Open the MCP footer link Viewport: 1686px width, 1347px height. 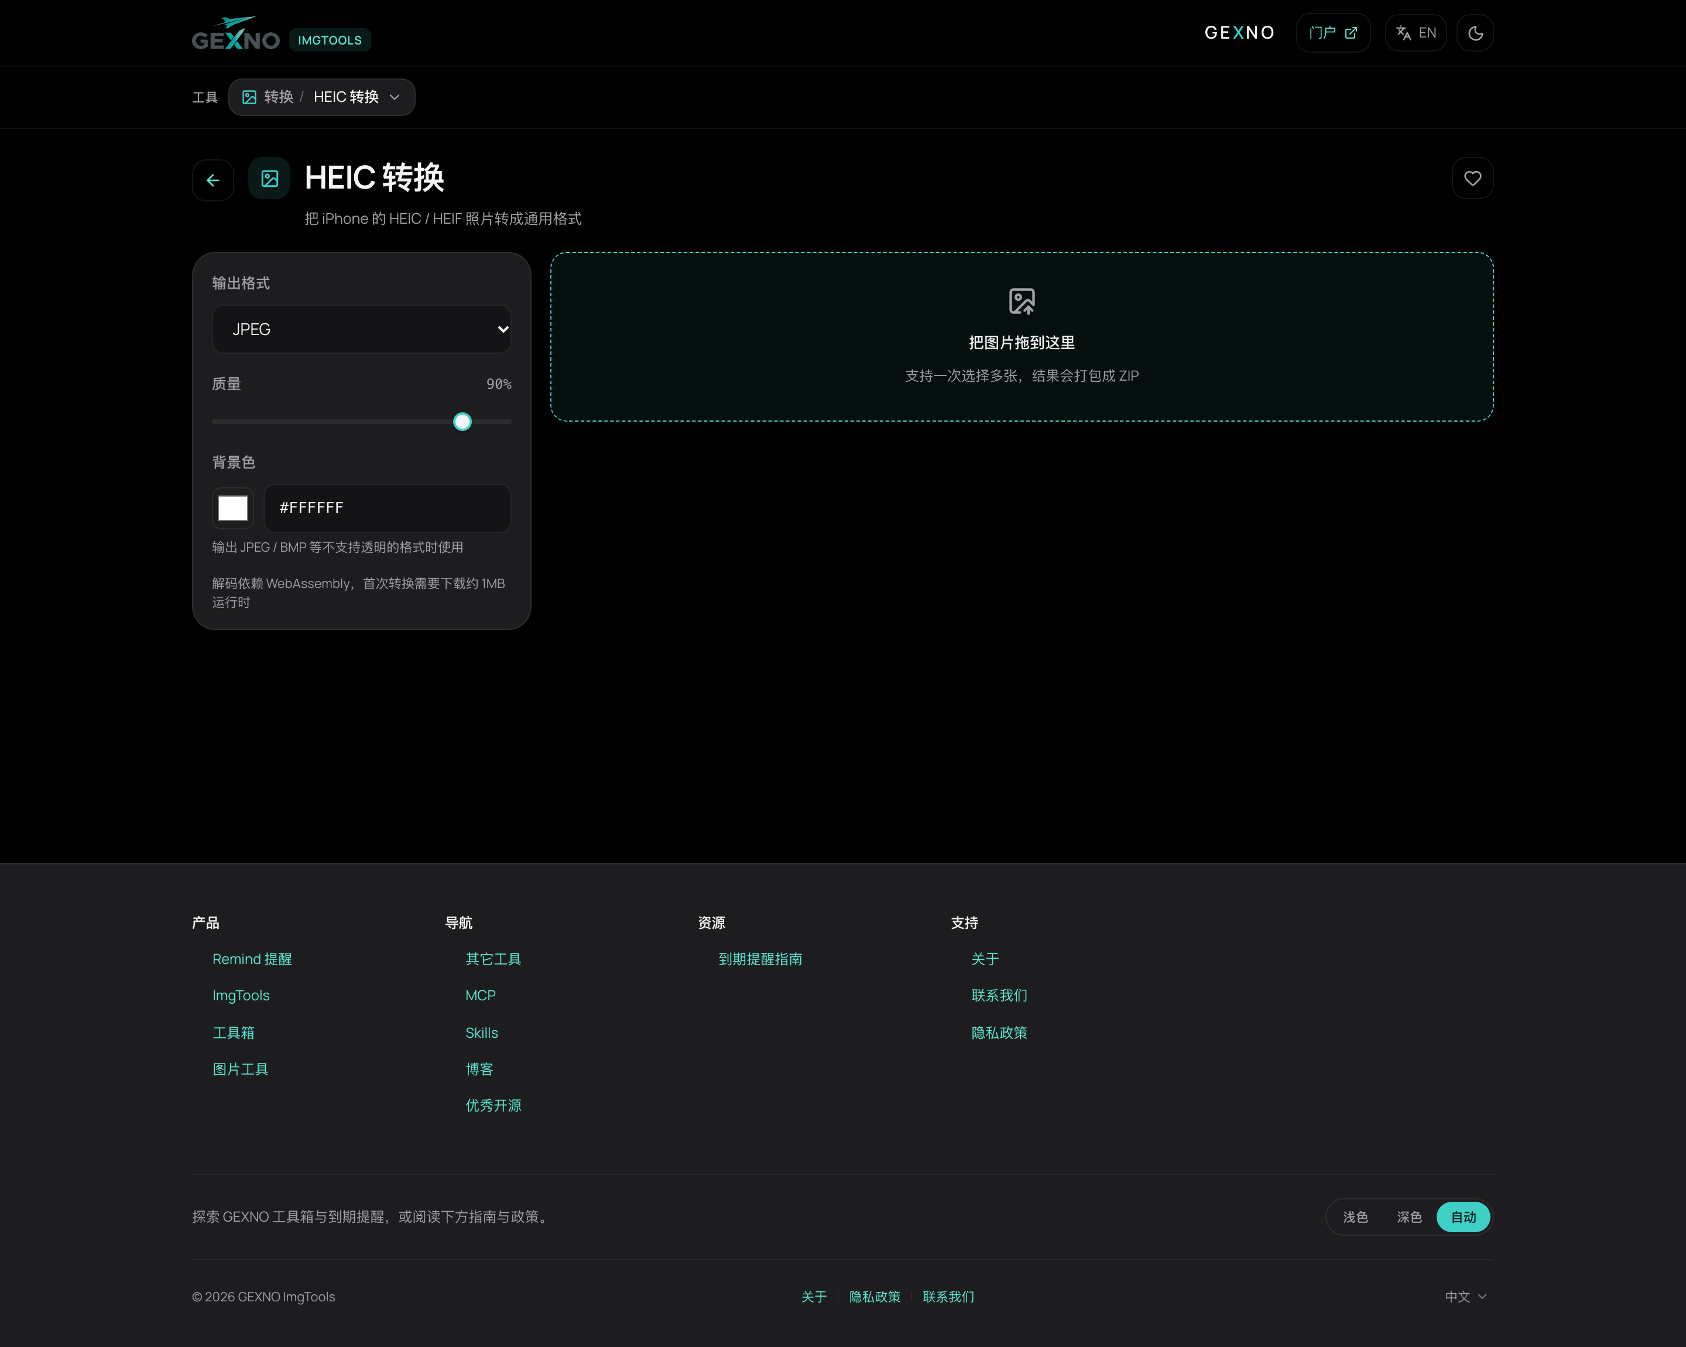click(x=480, y=995)
